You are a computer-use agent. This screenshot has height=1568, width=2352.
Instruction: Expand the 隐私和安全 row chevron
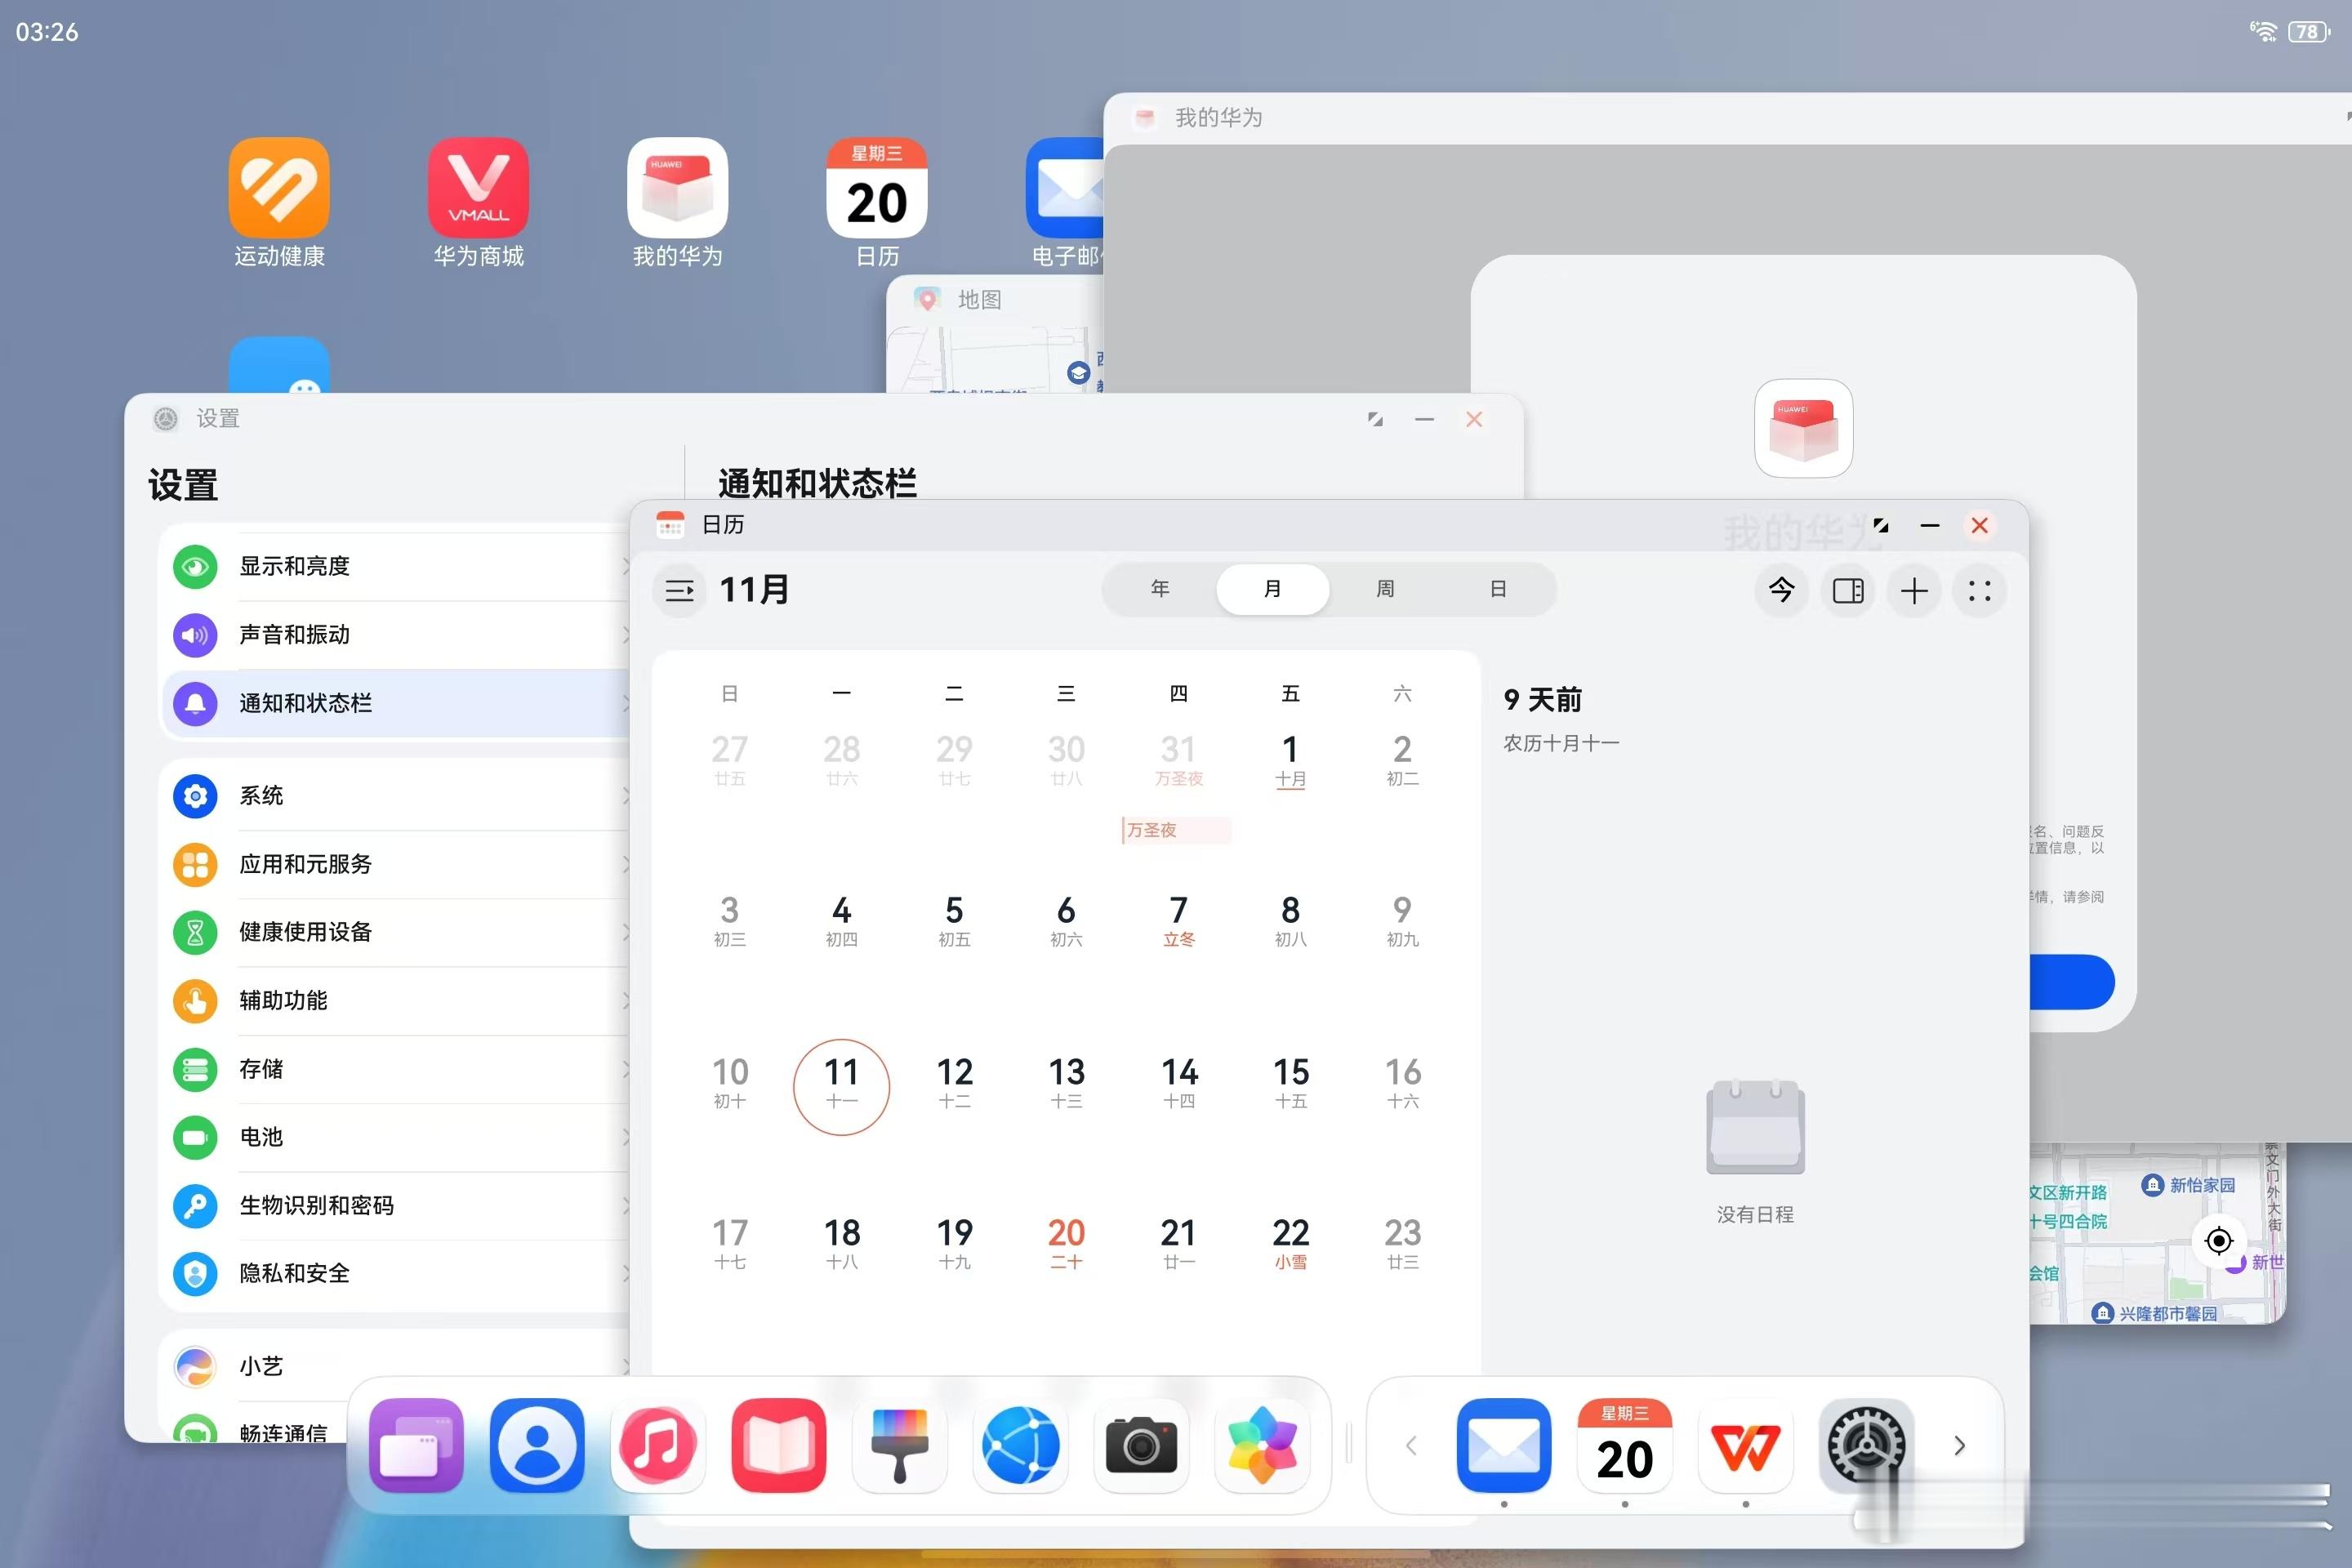coord(625,1273)
